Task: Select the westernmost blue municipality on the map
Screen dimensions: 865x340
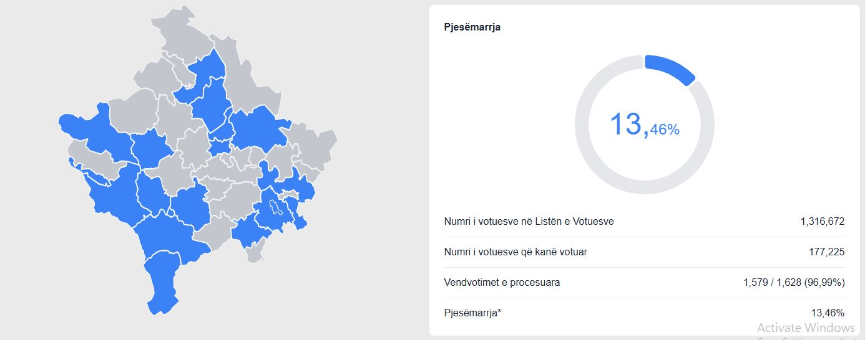Action: point(81,126)
